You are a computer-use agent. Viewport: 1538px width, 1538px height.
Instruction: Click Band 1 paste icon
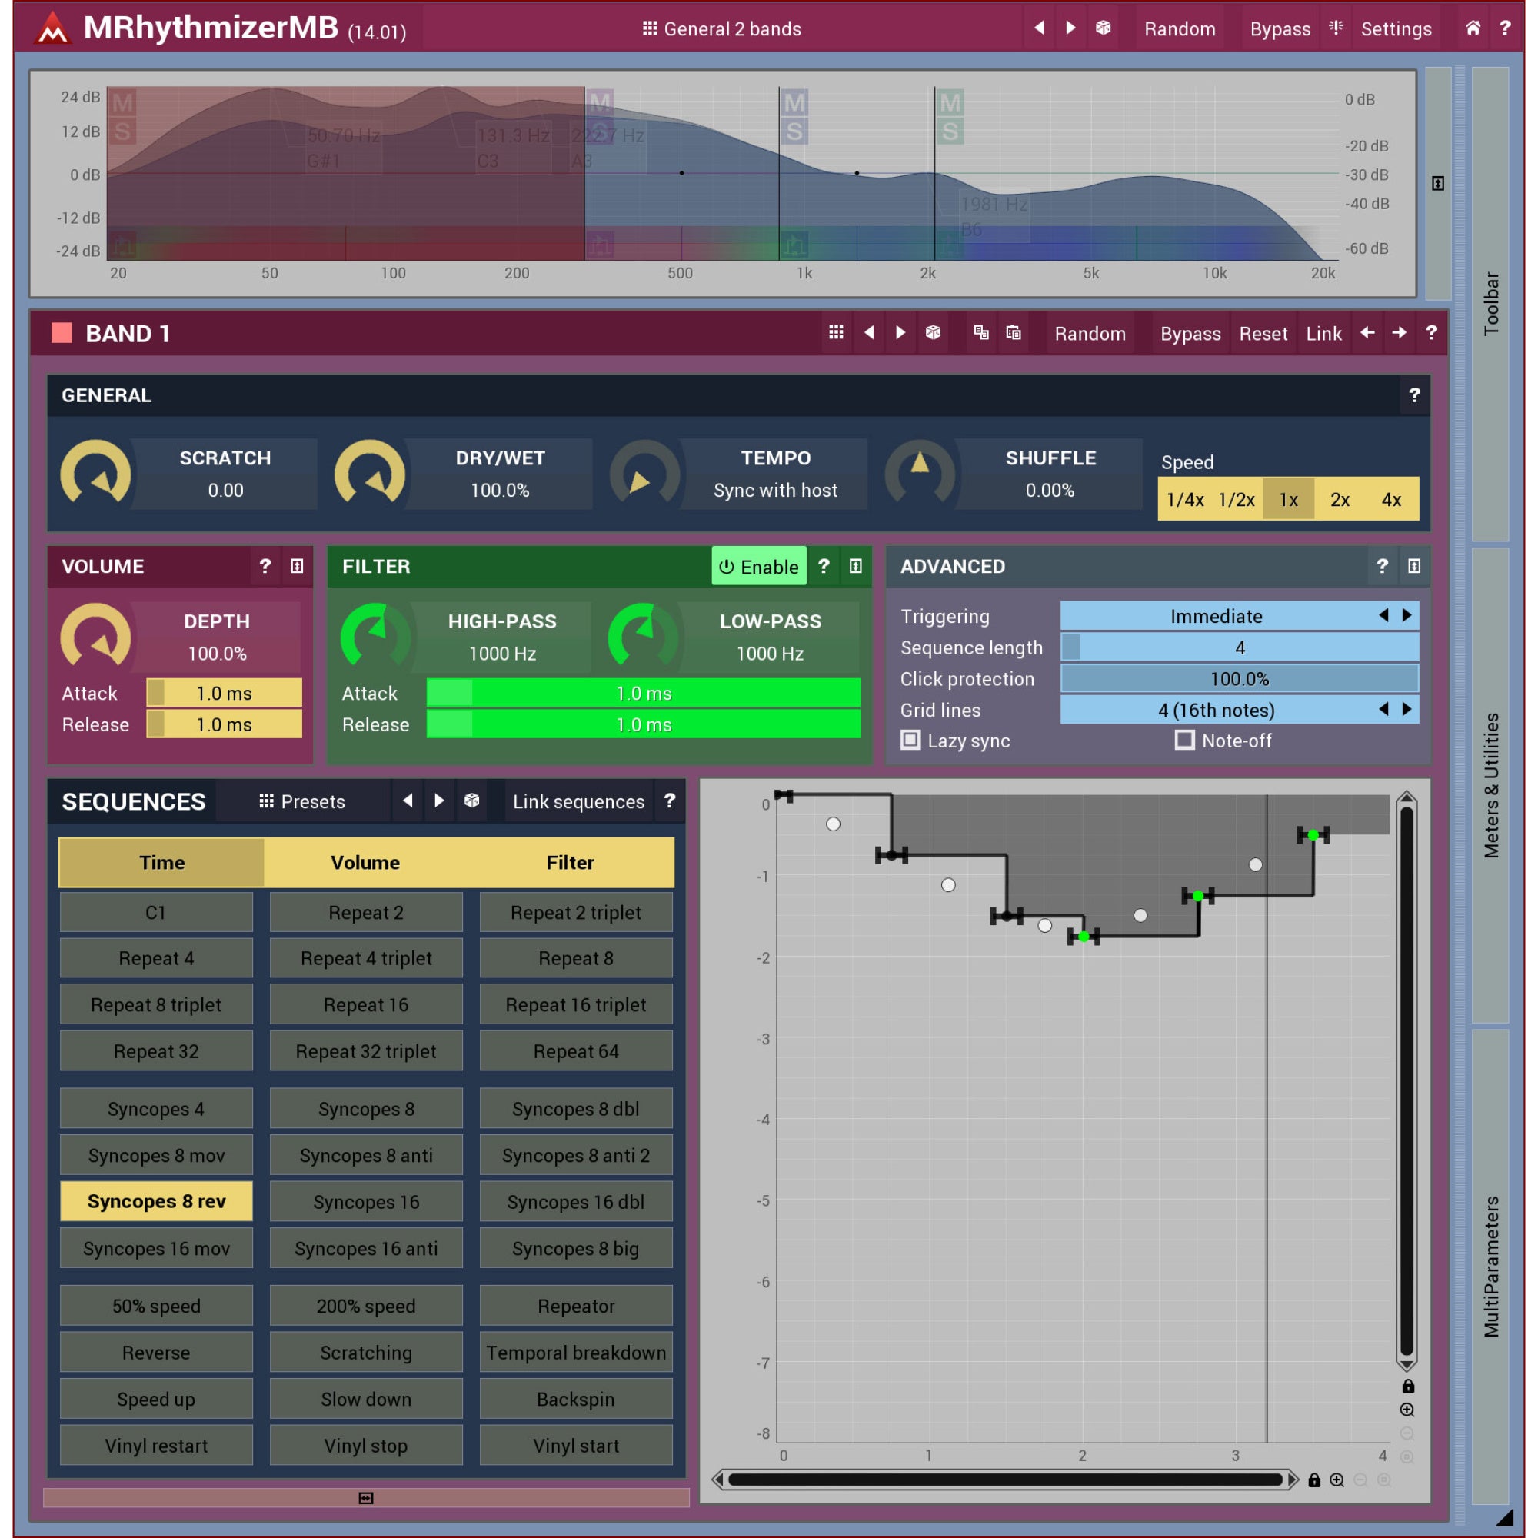point(1013,333)
